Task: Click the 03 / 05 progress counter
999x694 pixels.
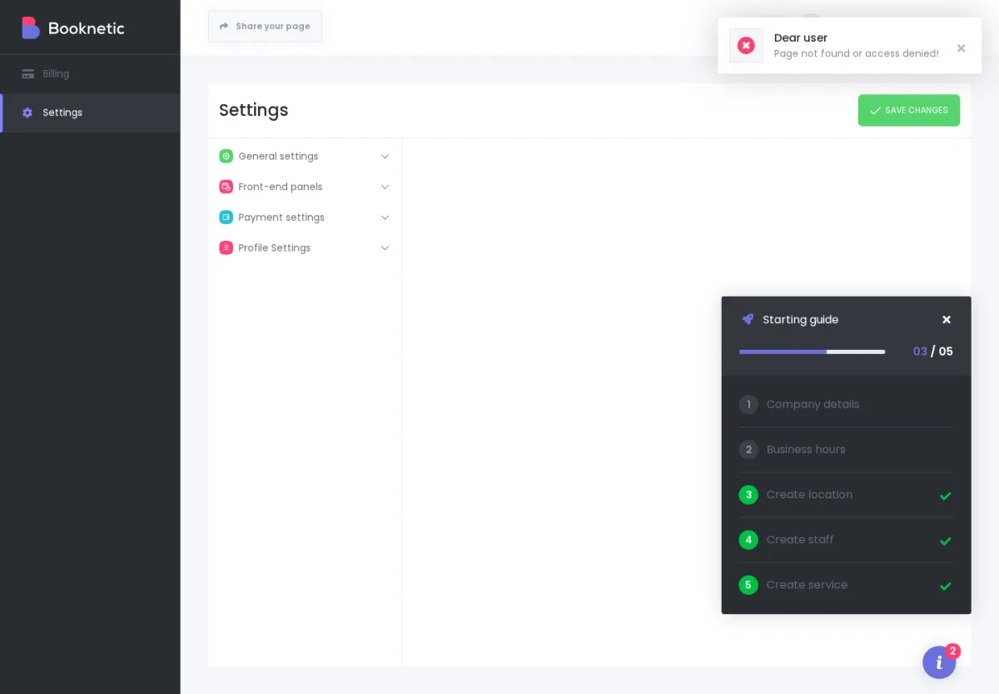Action: [x=932, y=352]
